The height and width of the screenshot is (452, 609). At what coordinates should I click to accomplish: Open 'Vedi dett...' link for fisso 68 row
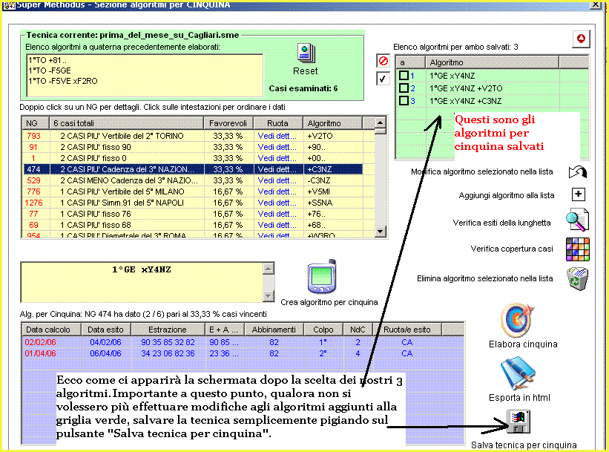277,225
